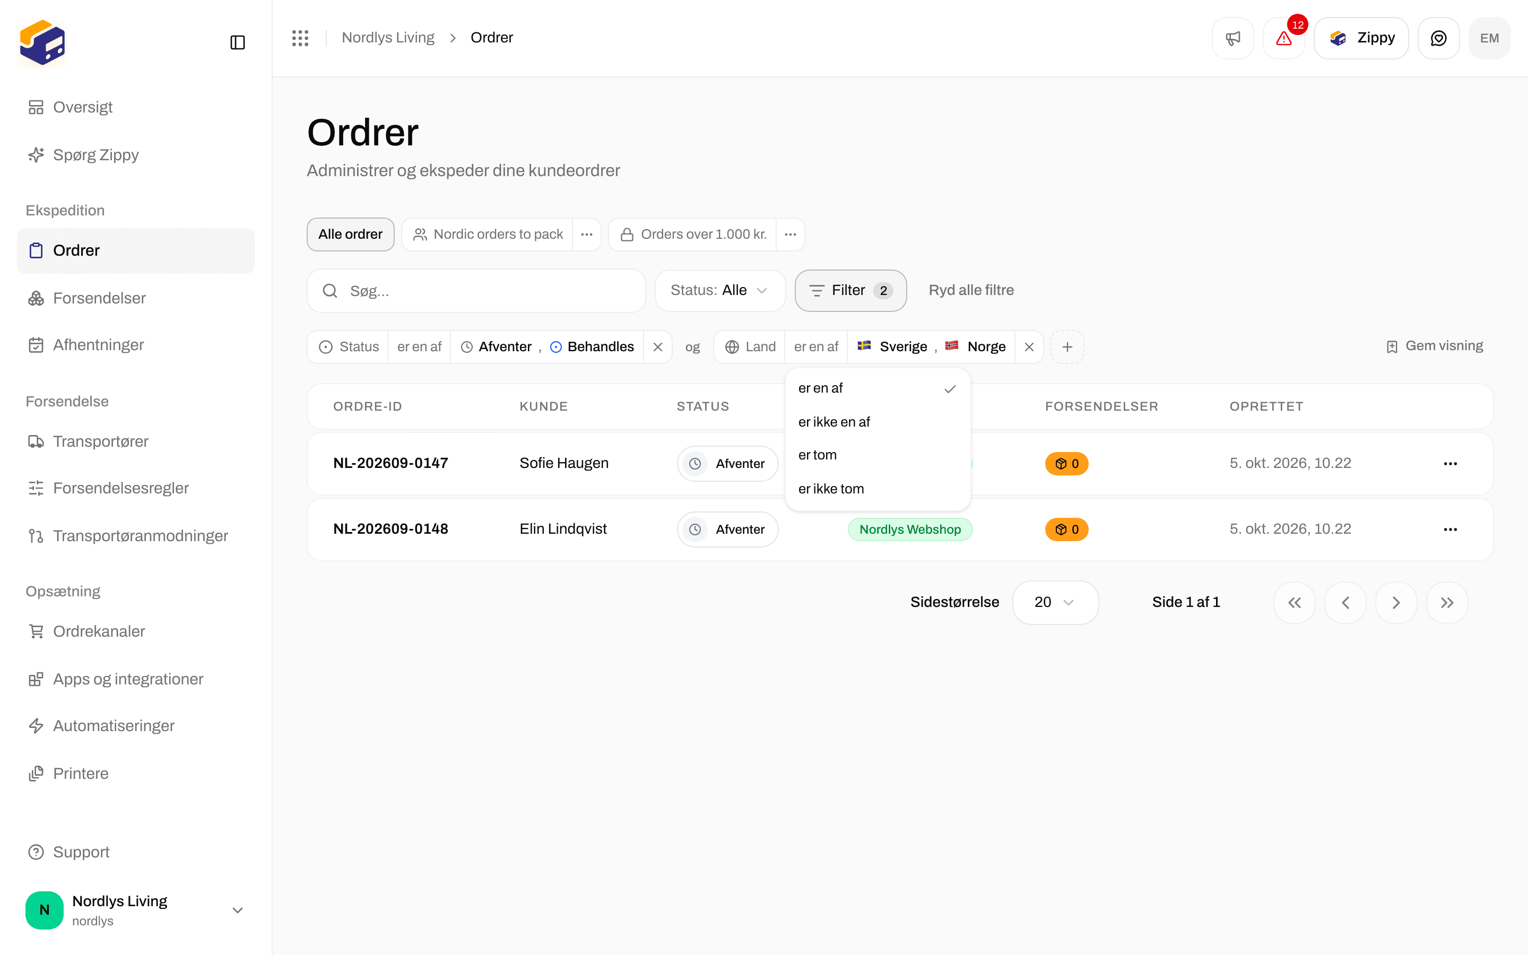1528x955 pixels.
Task: Open row actions for NL-202609-0147
Action: (x=1451, y=464)
